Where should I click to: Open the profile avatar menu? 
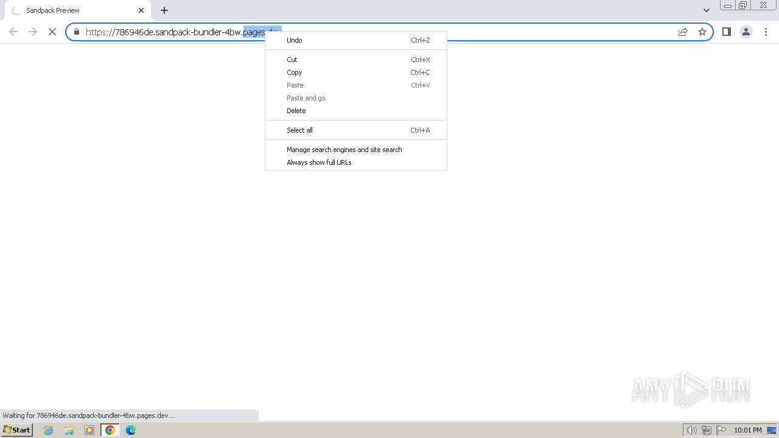tap(746, 32)
